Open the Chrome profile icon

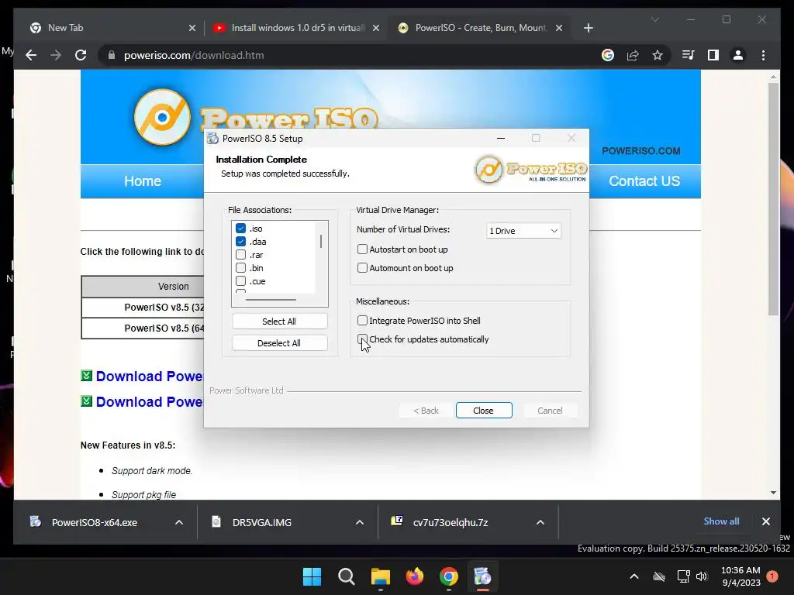pyautogui.click(x=738, y=55)
